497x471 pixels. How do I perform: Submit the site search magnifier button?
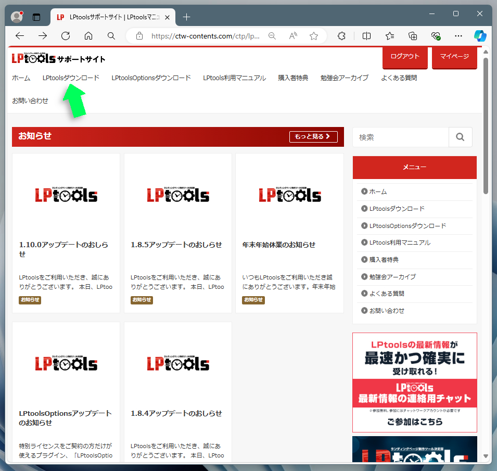[460, 137]
